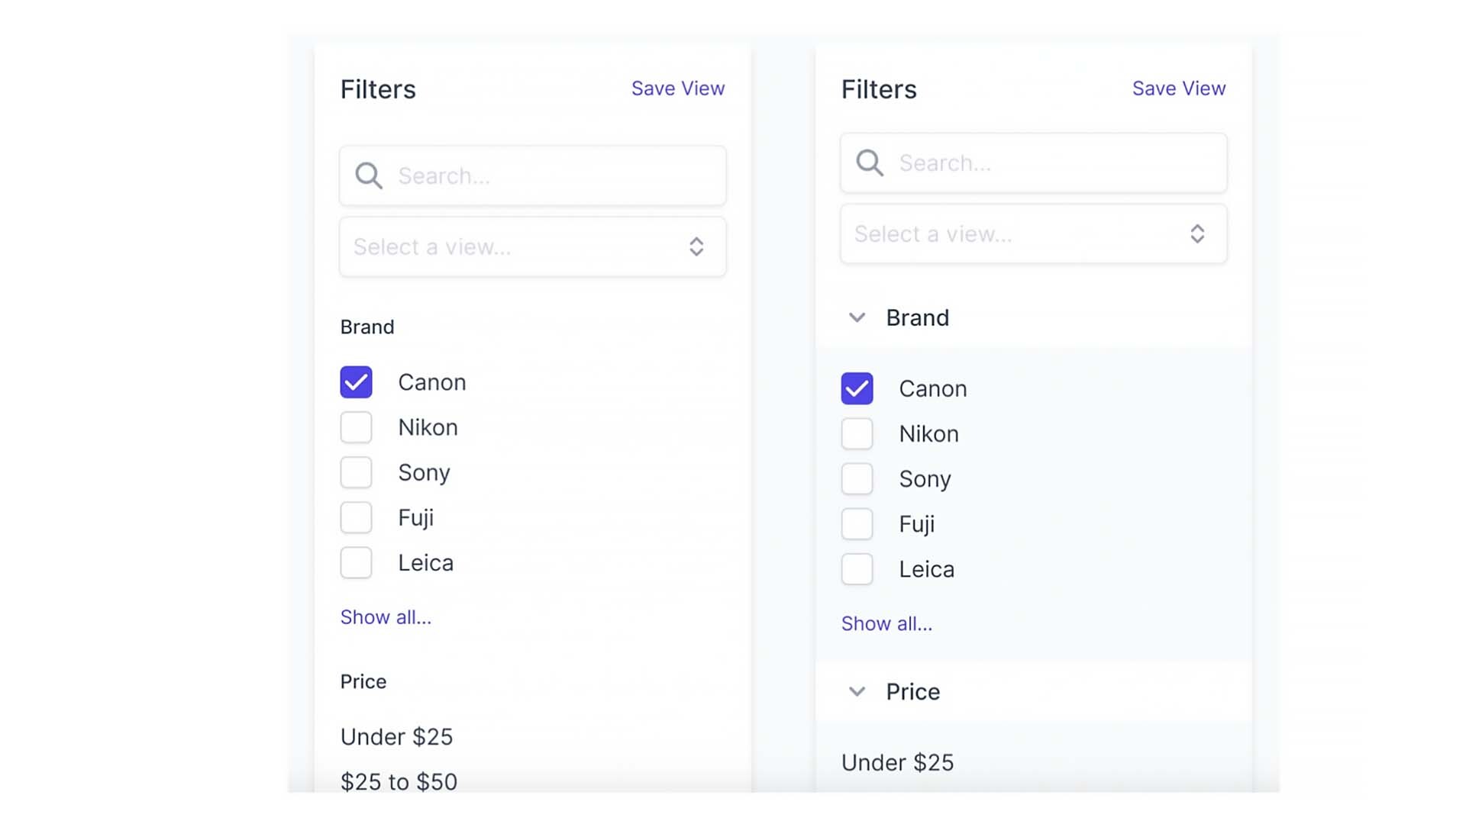Check Leica in the left filter panel
Screen dimensions: 1466x824
pyautogui.click(x=356, y=563)
